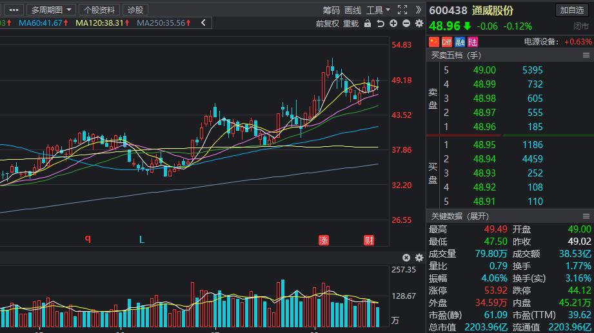Viewport: 594px width, 333px height.
Task: Open chart settings gear in top toolbar
Action: click(x=419, y=23)
